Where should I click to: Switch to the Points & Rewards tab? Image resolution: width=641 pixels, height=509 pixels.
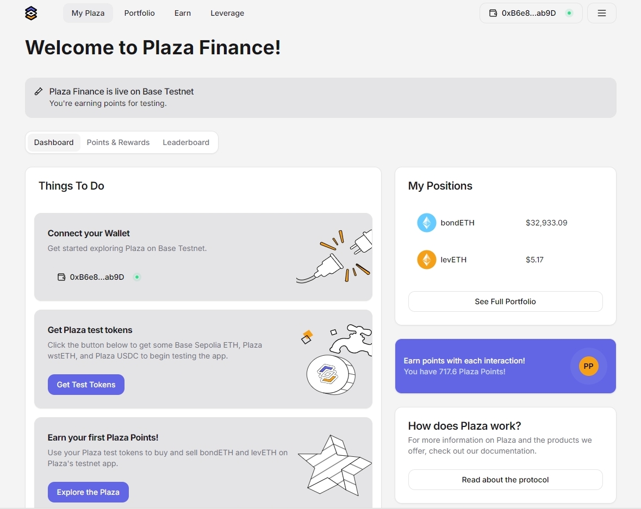(x=118, y=142)
